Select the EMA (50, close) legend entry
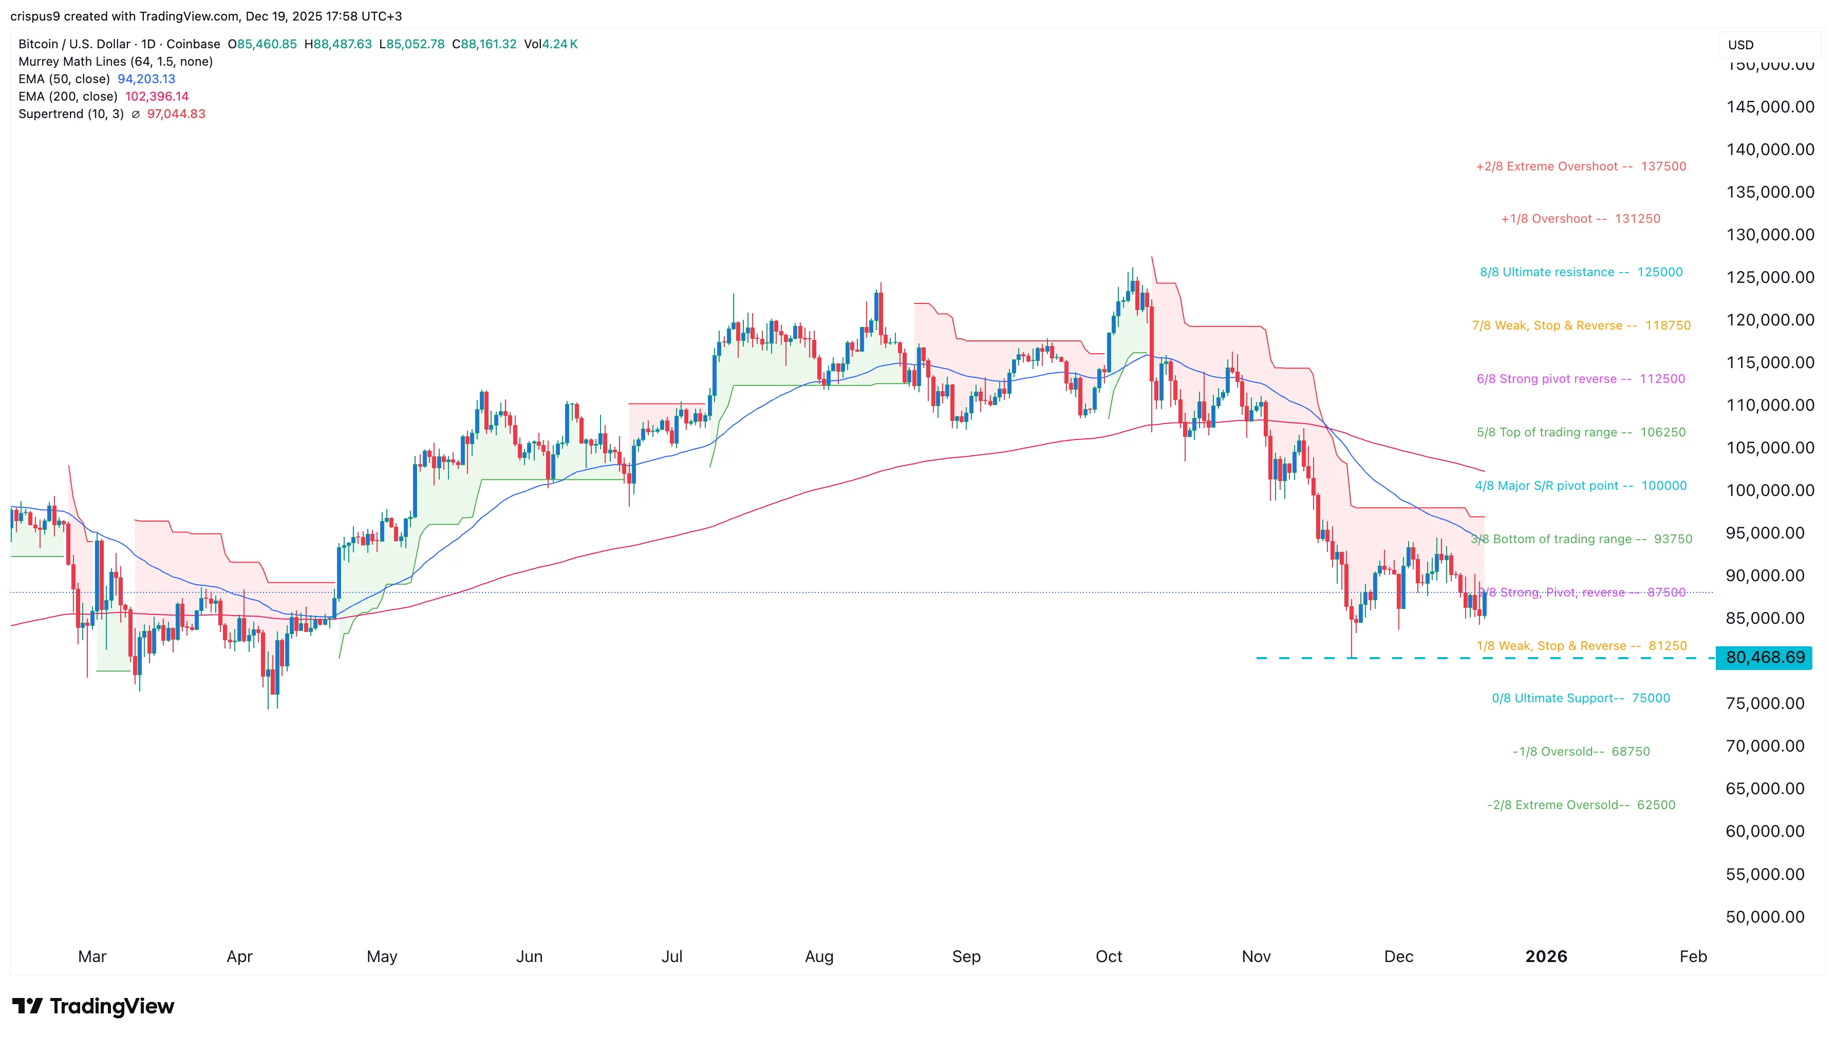 click(x=64, y=79)
